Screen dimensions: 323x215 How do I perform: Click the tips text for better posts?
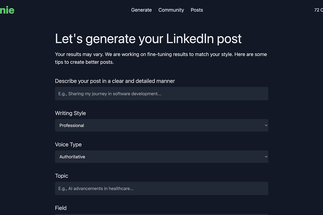tap(161, 58)
